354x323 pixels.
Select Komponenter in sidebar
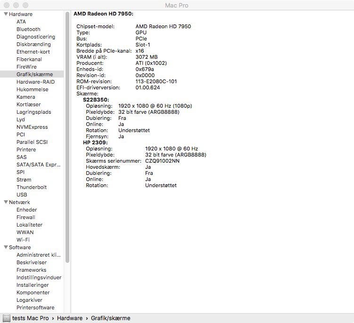[33, 292]
